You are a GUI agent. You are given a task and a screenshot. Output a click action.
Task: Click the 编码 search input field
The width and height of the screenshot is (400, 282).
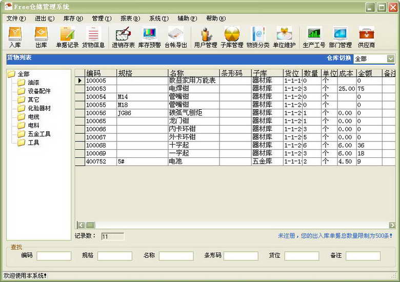point(54,255)
